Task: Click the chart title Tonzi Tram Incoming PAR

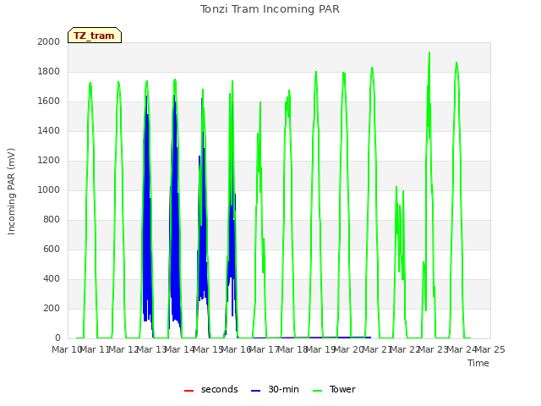Action: (x=270, y=9)
